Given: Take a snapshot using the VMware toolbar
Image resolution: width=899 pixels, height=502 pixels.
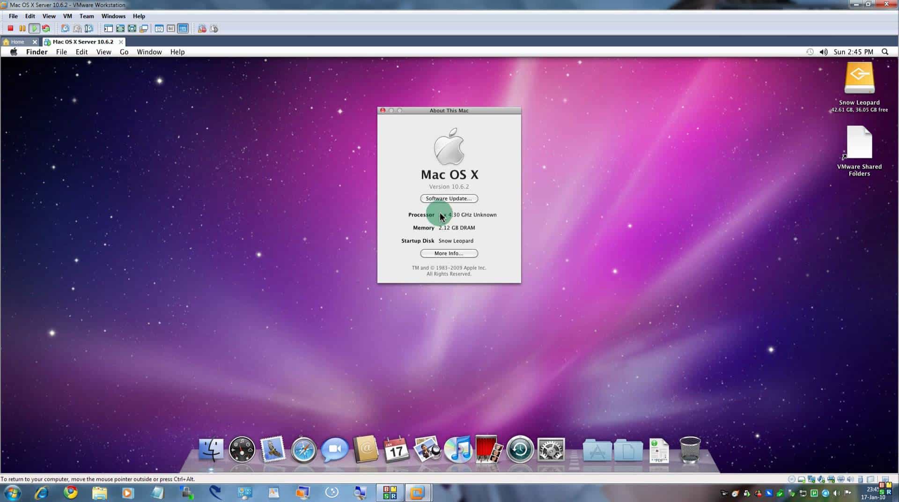Looking at the screenshot, I should click(x=65, y=28).
